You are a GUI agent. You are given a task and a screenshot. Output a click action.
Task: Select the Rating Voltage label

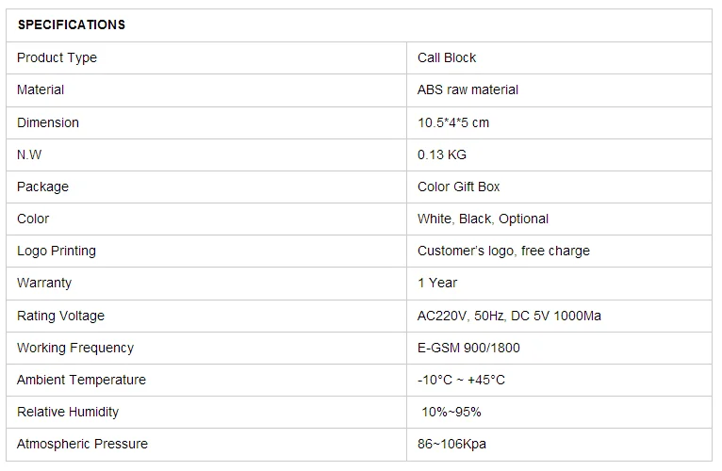coord(60,316)
